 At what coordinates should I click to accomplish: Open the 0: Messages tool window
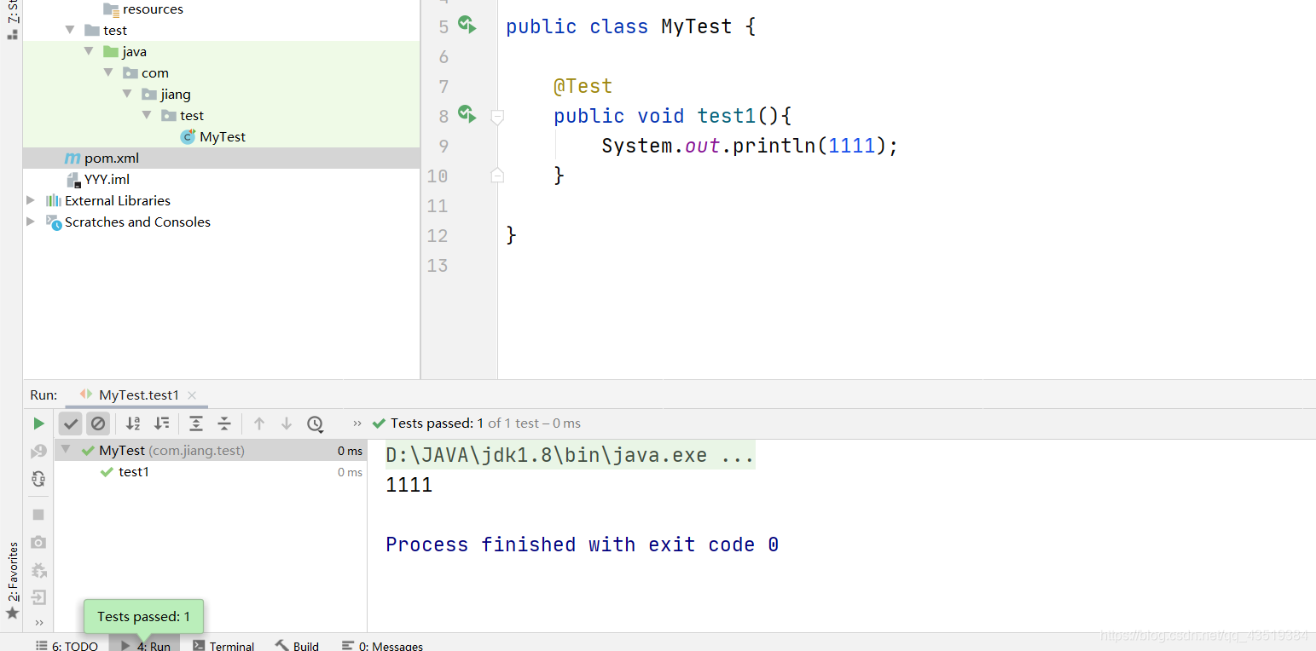[382, 646]
